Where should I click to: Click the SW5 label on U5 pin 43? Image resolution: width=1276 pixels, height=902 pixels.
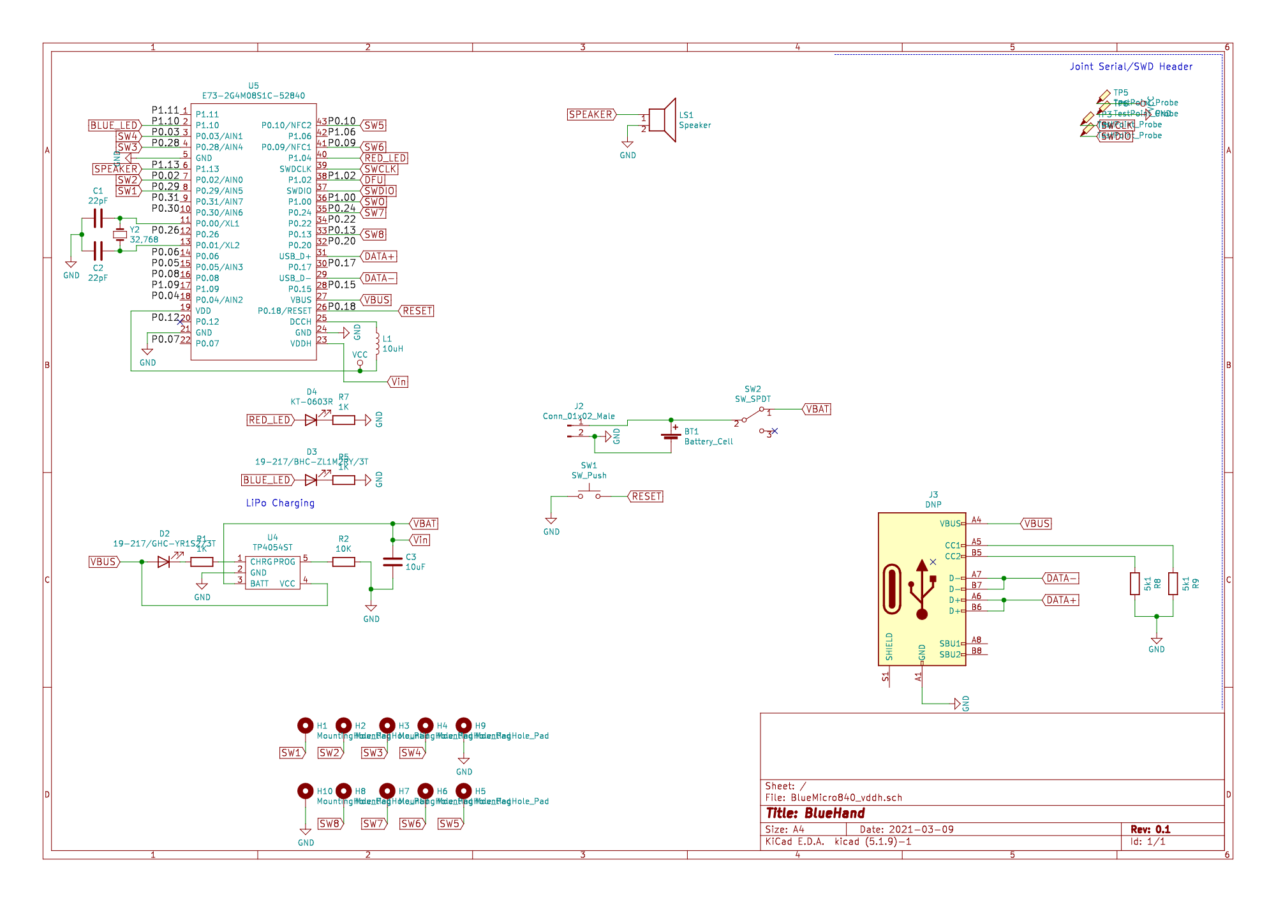tap(373, 126)
